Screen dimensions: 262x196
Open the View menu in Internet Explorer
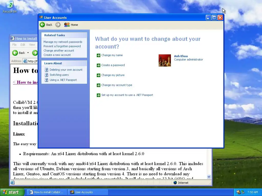click(32, 45)
